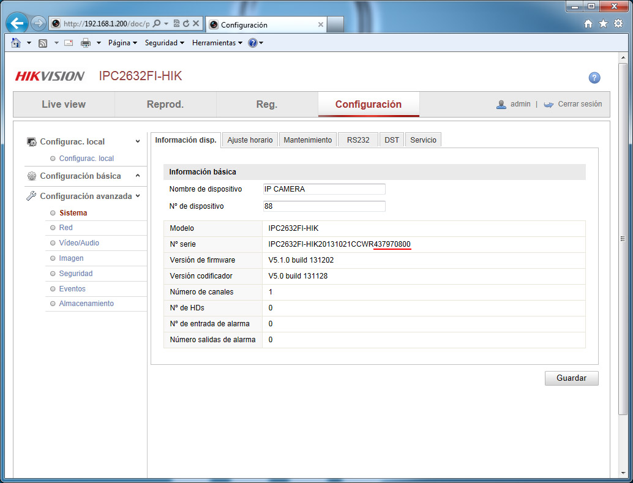Open the RS232 tab
Screen dimensions: 633x483
coord(358,140)
